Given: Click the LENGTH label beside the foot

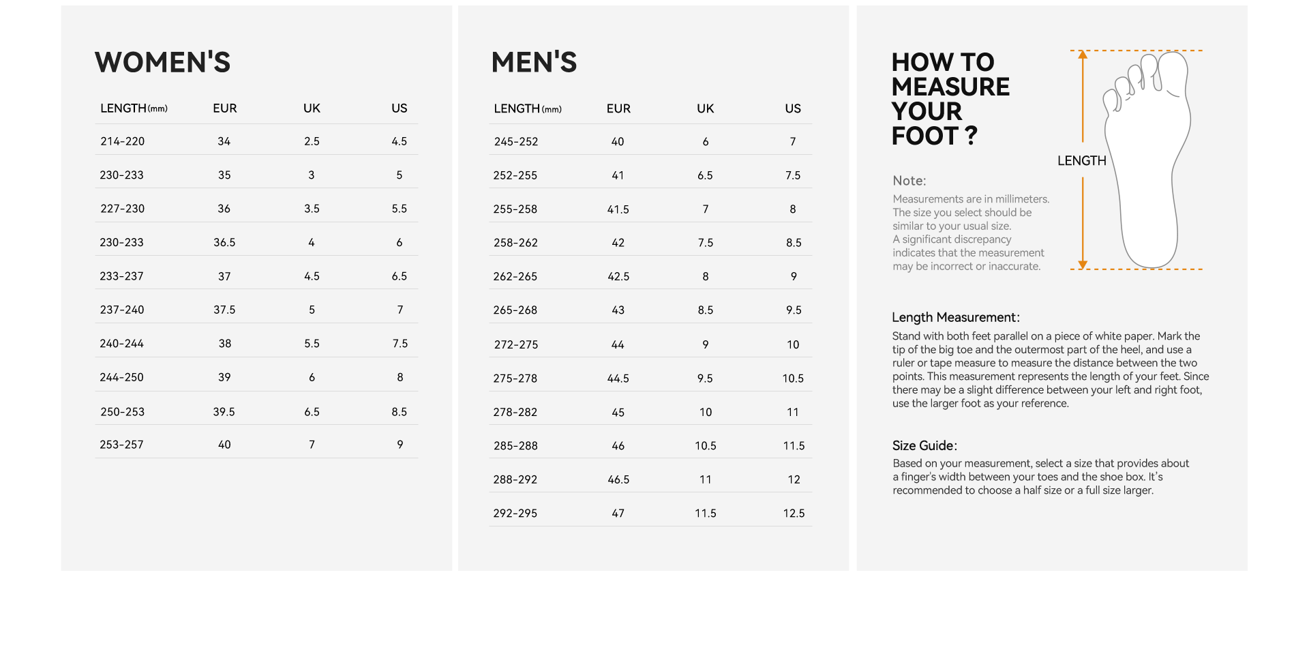Looking at the screenshot, I should [1081, 160].
